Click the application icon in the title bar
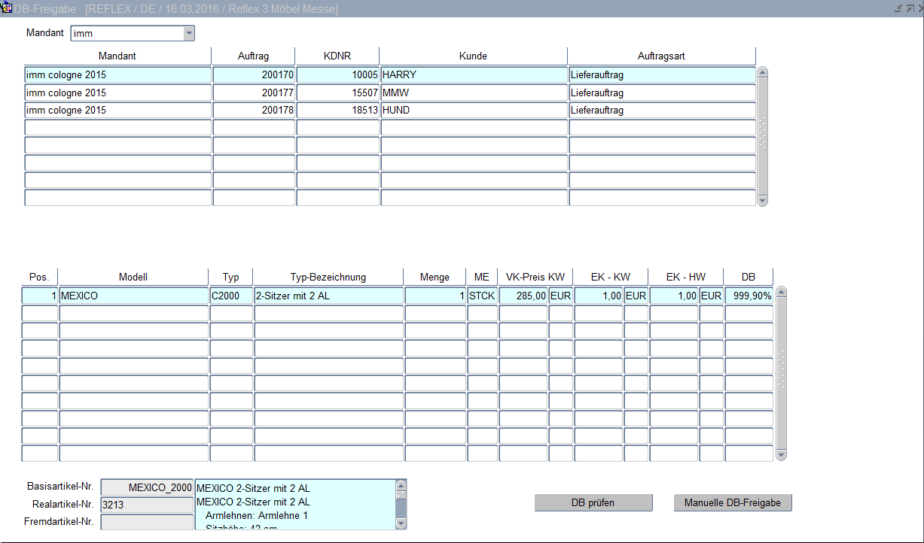The image size is (924, 543). (7, 8)
